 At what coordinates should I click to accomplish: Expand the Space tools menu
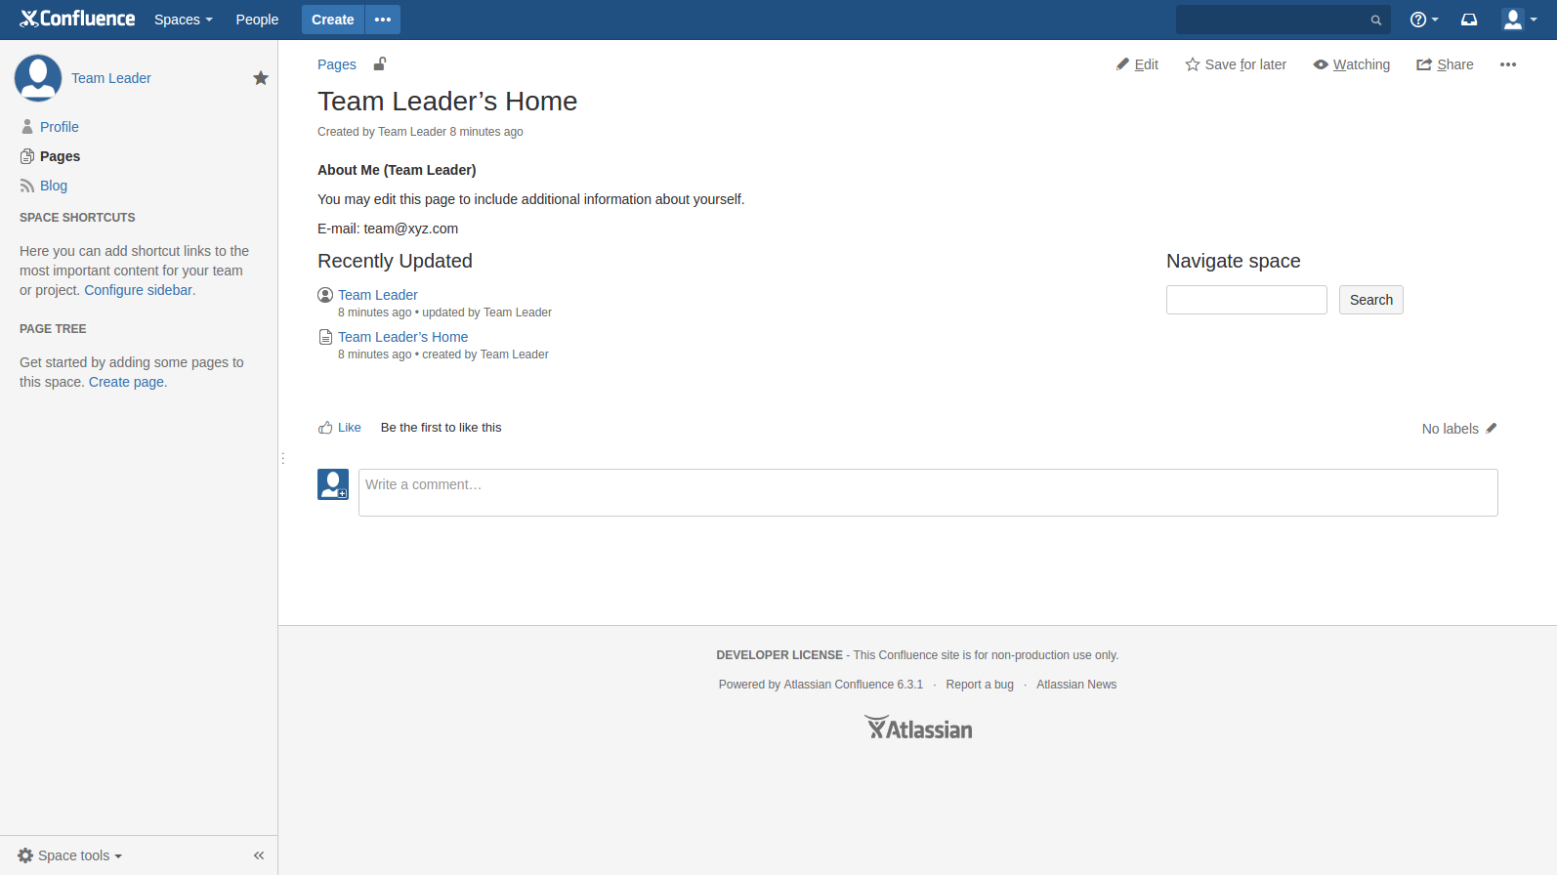(70, 855)
